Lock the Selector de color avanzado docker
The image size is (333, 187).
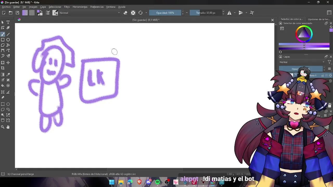[280, 23]
